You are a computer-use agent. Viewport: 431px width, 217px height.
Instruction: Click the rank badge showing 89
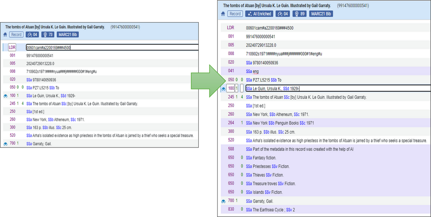coord(300,14)
